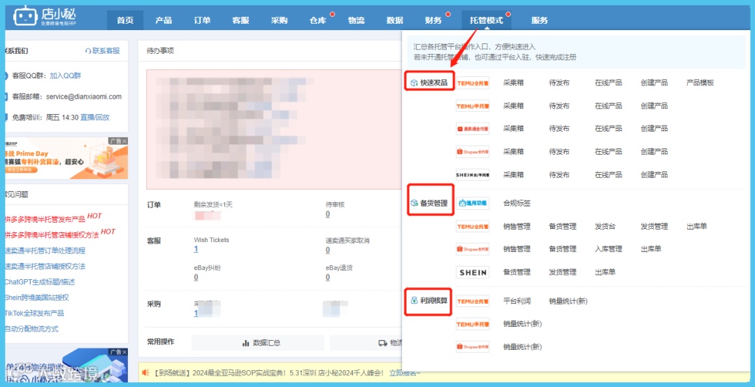Click the eBay纠纷 count

pos(196,277)
